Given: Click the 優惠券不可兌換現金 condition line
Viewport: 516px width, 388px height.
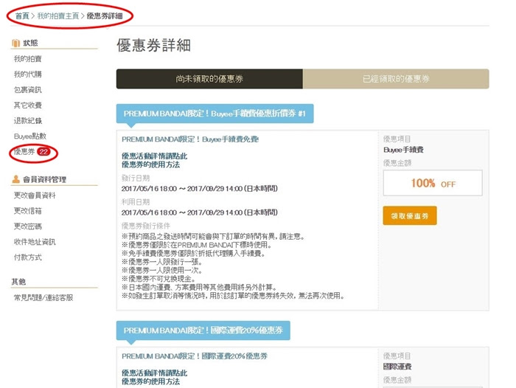Looking at the screenshot, I should [158, 279].
